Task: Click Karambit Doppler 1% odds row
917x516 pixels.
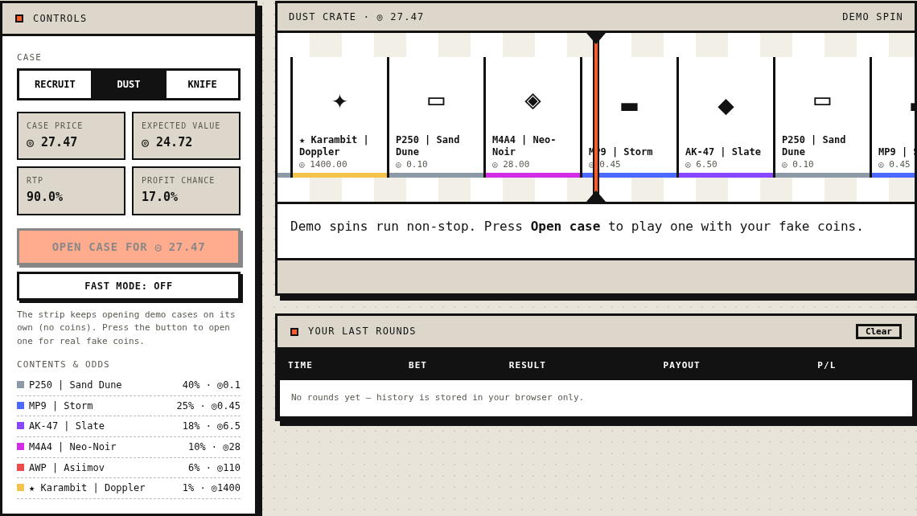Action: pos(129,488)
